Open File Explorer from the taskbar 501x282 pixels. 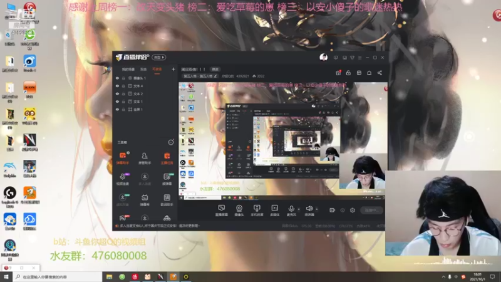pos(109,276)
